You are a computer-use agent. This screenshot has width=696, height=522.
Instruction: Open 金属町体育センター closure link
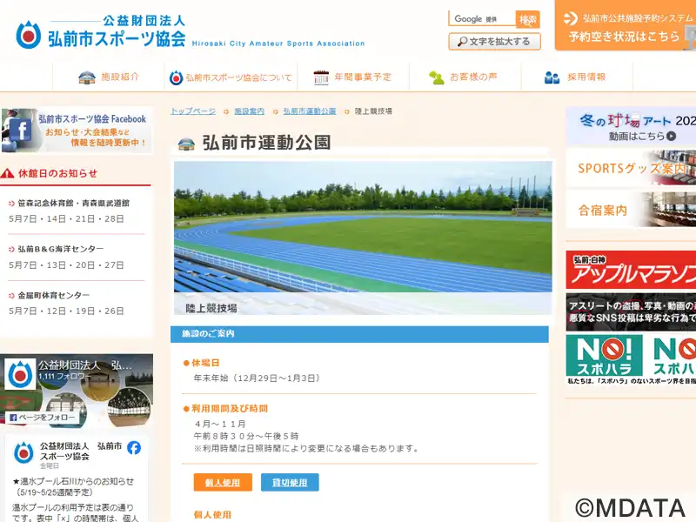[x=53, y=295]
